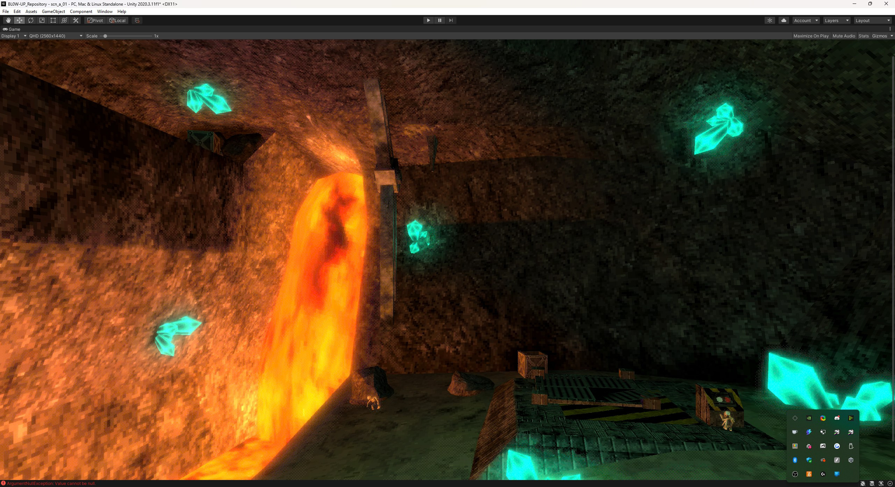The height and width of the screenshot is (487, 895).
Task: Toggle Pivot handle position
Action: (x=94, y=20)
